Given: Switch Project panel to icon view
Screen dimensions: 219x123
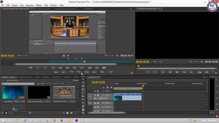Looking at the screenshot, I should click(6, 113).
